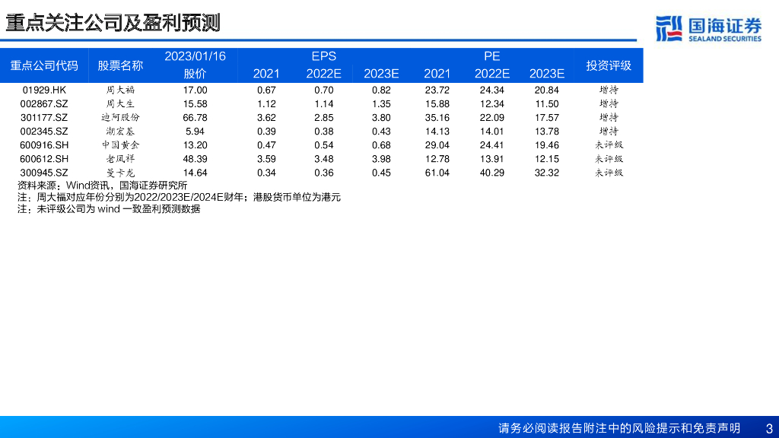Click the PE value 32.32
This screenshot has height=438, width=779.
tap(546, 173)
